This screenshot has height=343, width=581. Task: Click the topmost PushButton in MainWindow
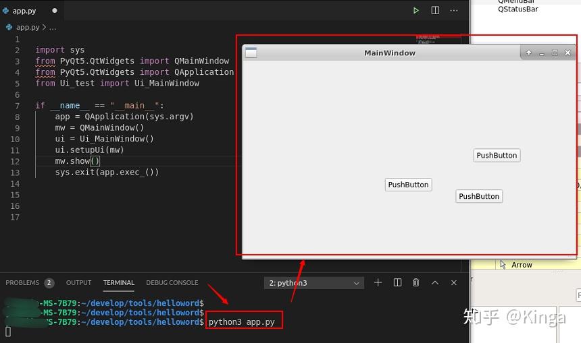pos(497,155)
